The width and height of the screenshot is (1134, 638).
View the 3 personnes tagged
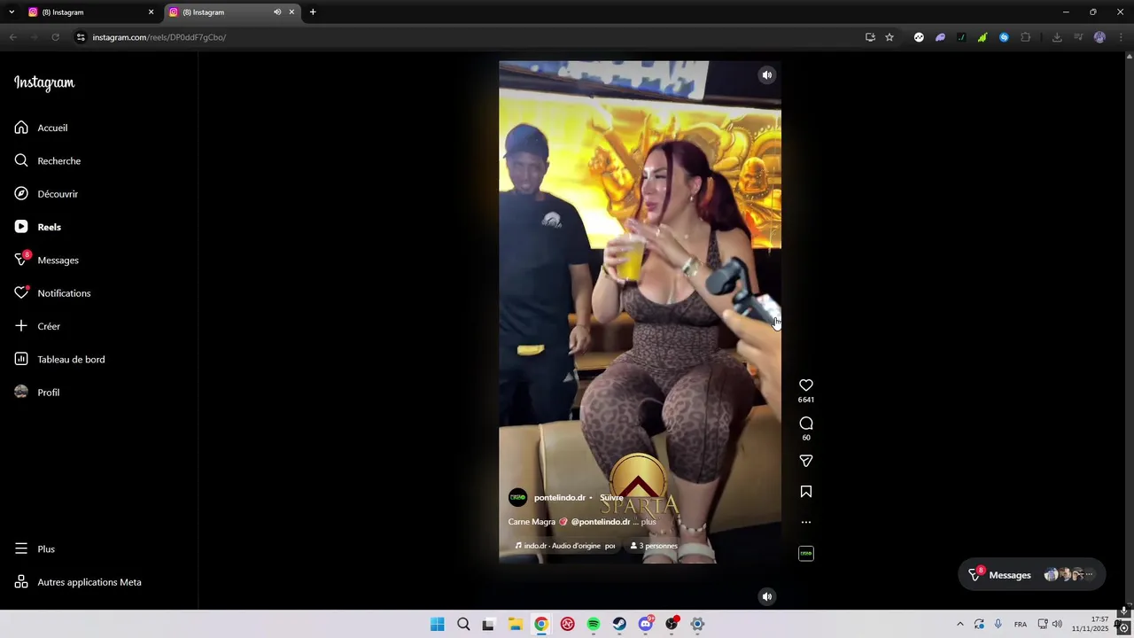[654, 546]
